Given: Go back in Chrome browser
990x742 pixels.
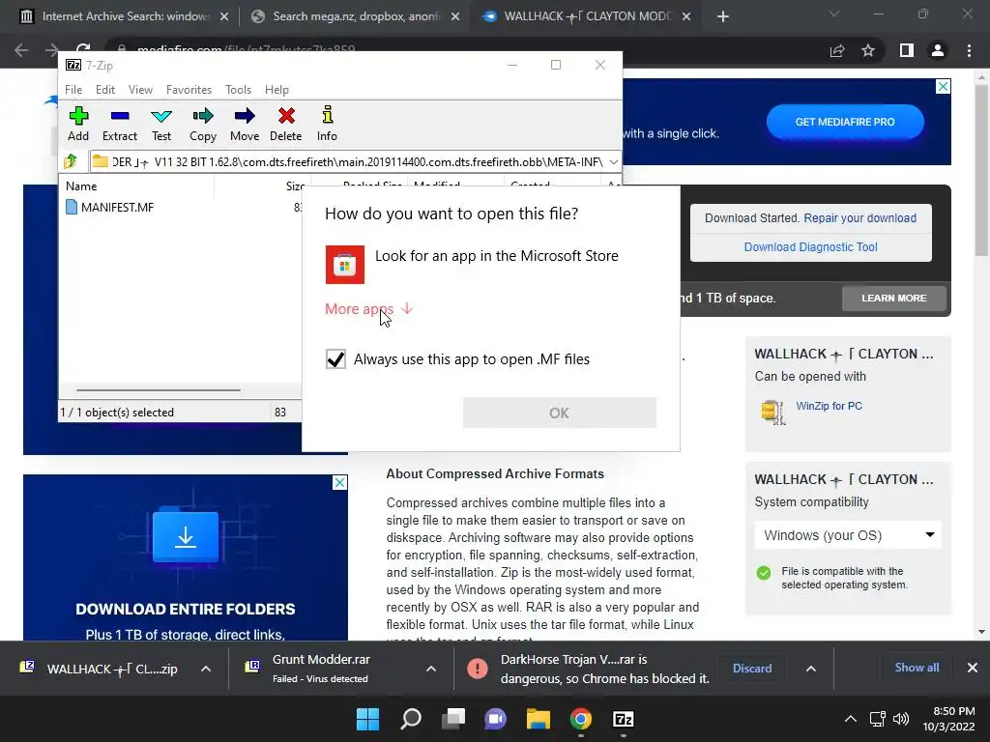Looking at the screenshot, I should 21,50.
